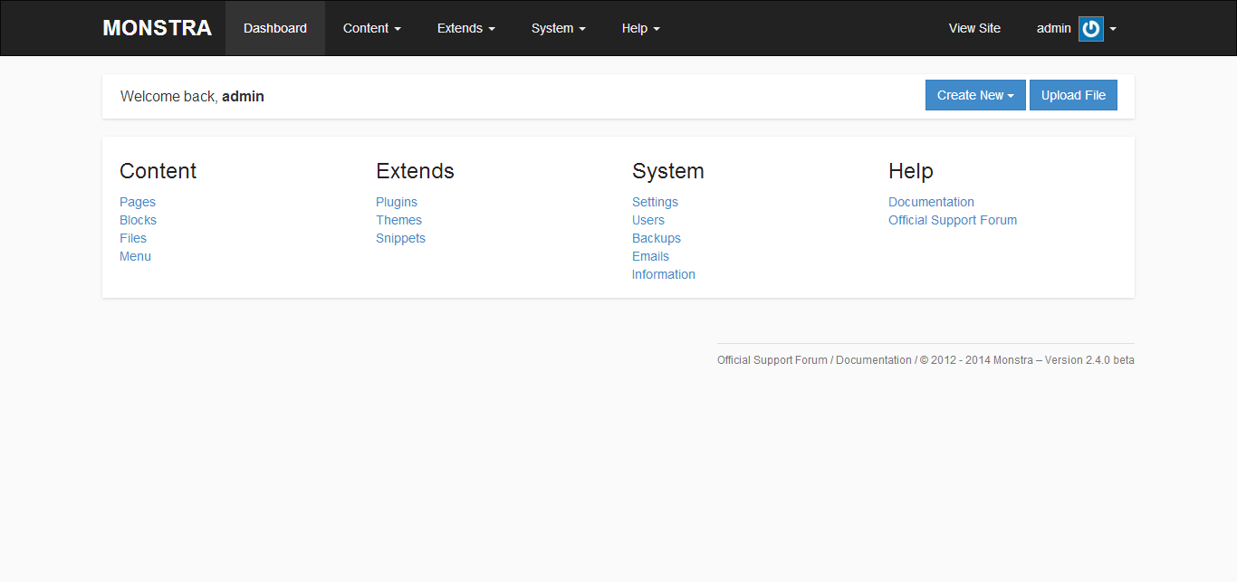Viewport: 1237px width, 582px height.
Task: Open the Help dropdown in navbar
Action: pyautogui.click(x=640, y=28)
